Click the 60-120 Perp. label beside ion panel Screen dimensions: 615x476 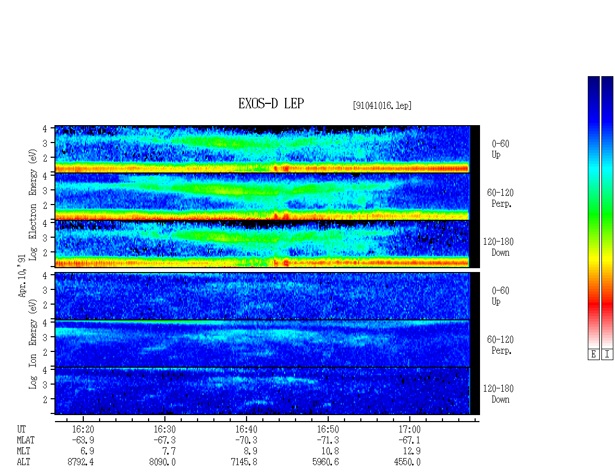coord(500,345)
